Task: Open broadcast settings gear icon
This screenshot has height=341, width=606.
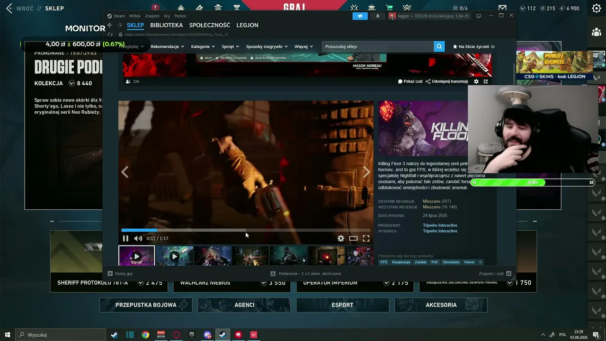Action: [476, 81]
